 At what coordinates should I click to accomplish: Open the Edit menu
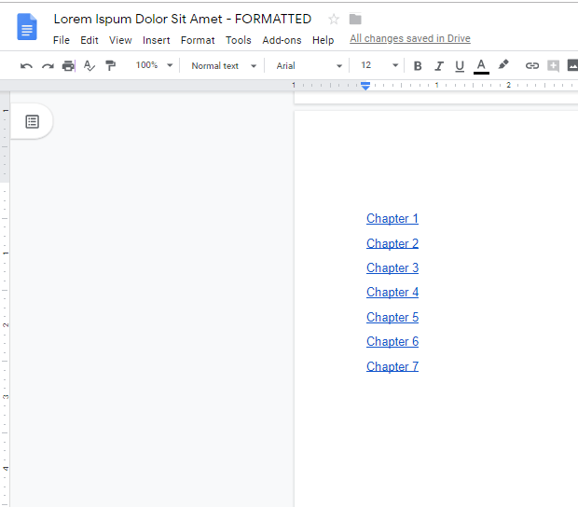pos(89,40)
